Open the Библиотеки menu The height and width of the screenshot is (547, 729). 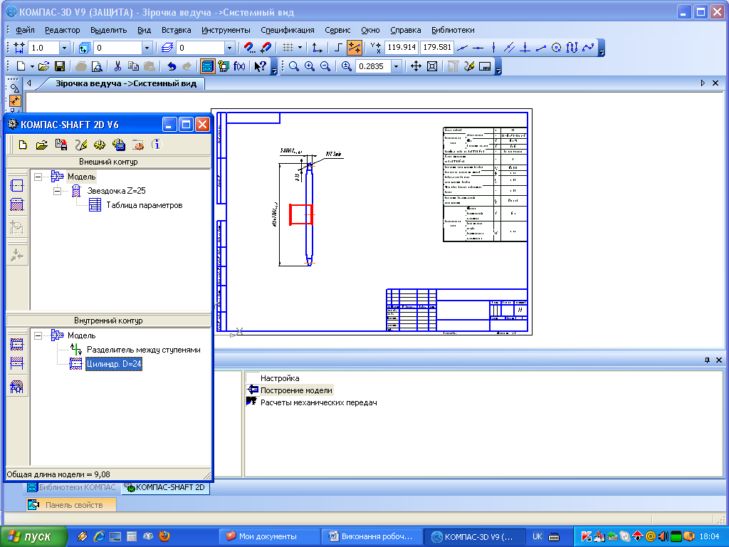[453, 30]
